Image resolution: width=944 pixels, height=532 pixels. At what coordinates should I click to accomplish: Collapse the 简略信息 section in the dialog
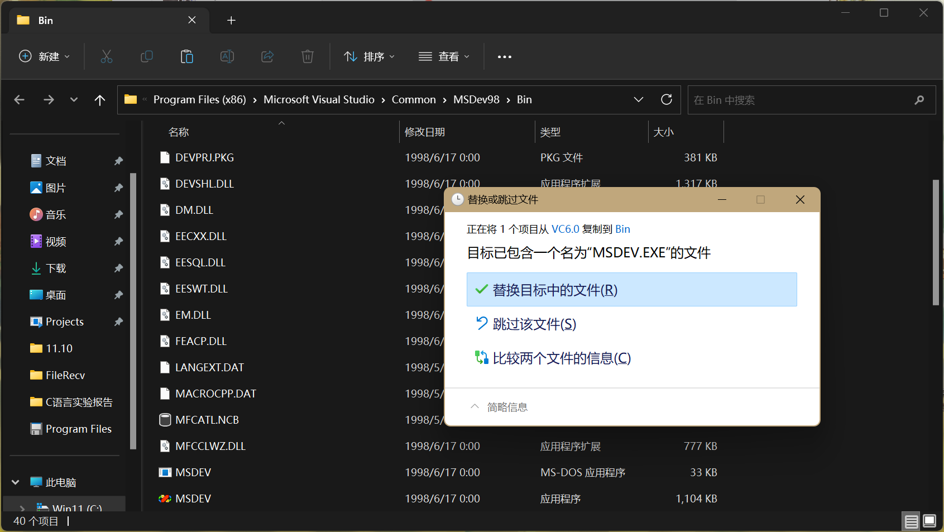475,406
